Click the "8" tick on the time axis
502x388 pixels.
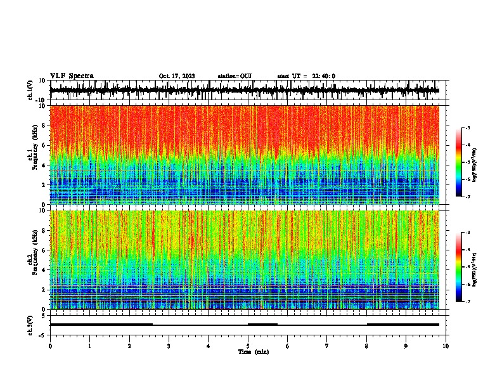pos(366,346)
